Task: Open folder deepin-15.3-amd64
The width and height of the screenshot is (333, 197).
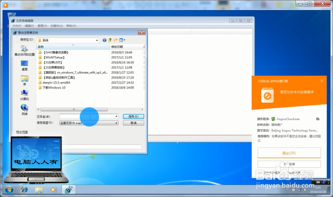Action: point(54,82)
